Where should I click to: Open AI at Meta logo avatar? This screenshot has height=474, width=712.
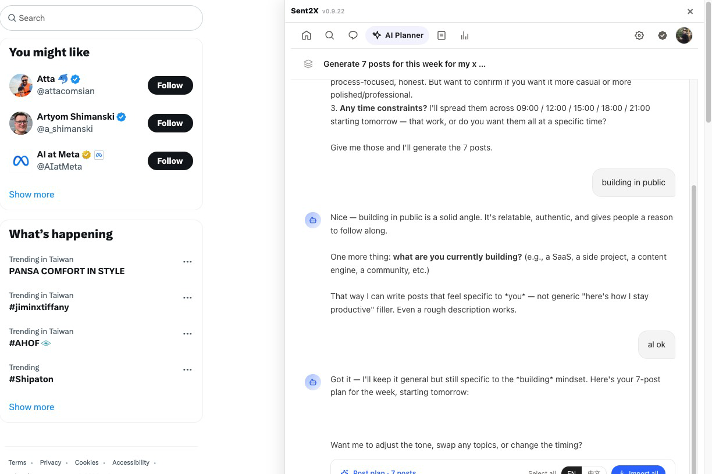tap(21, 161)
